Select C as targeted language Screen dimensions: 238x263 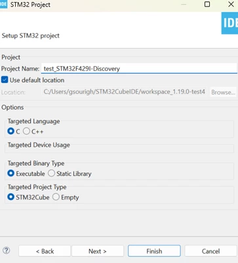tap(10, 131)
